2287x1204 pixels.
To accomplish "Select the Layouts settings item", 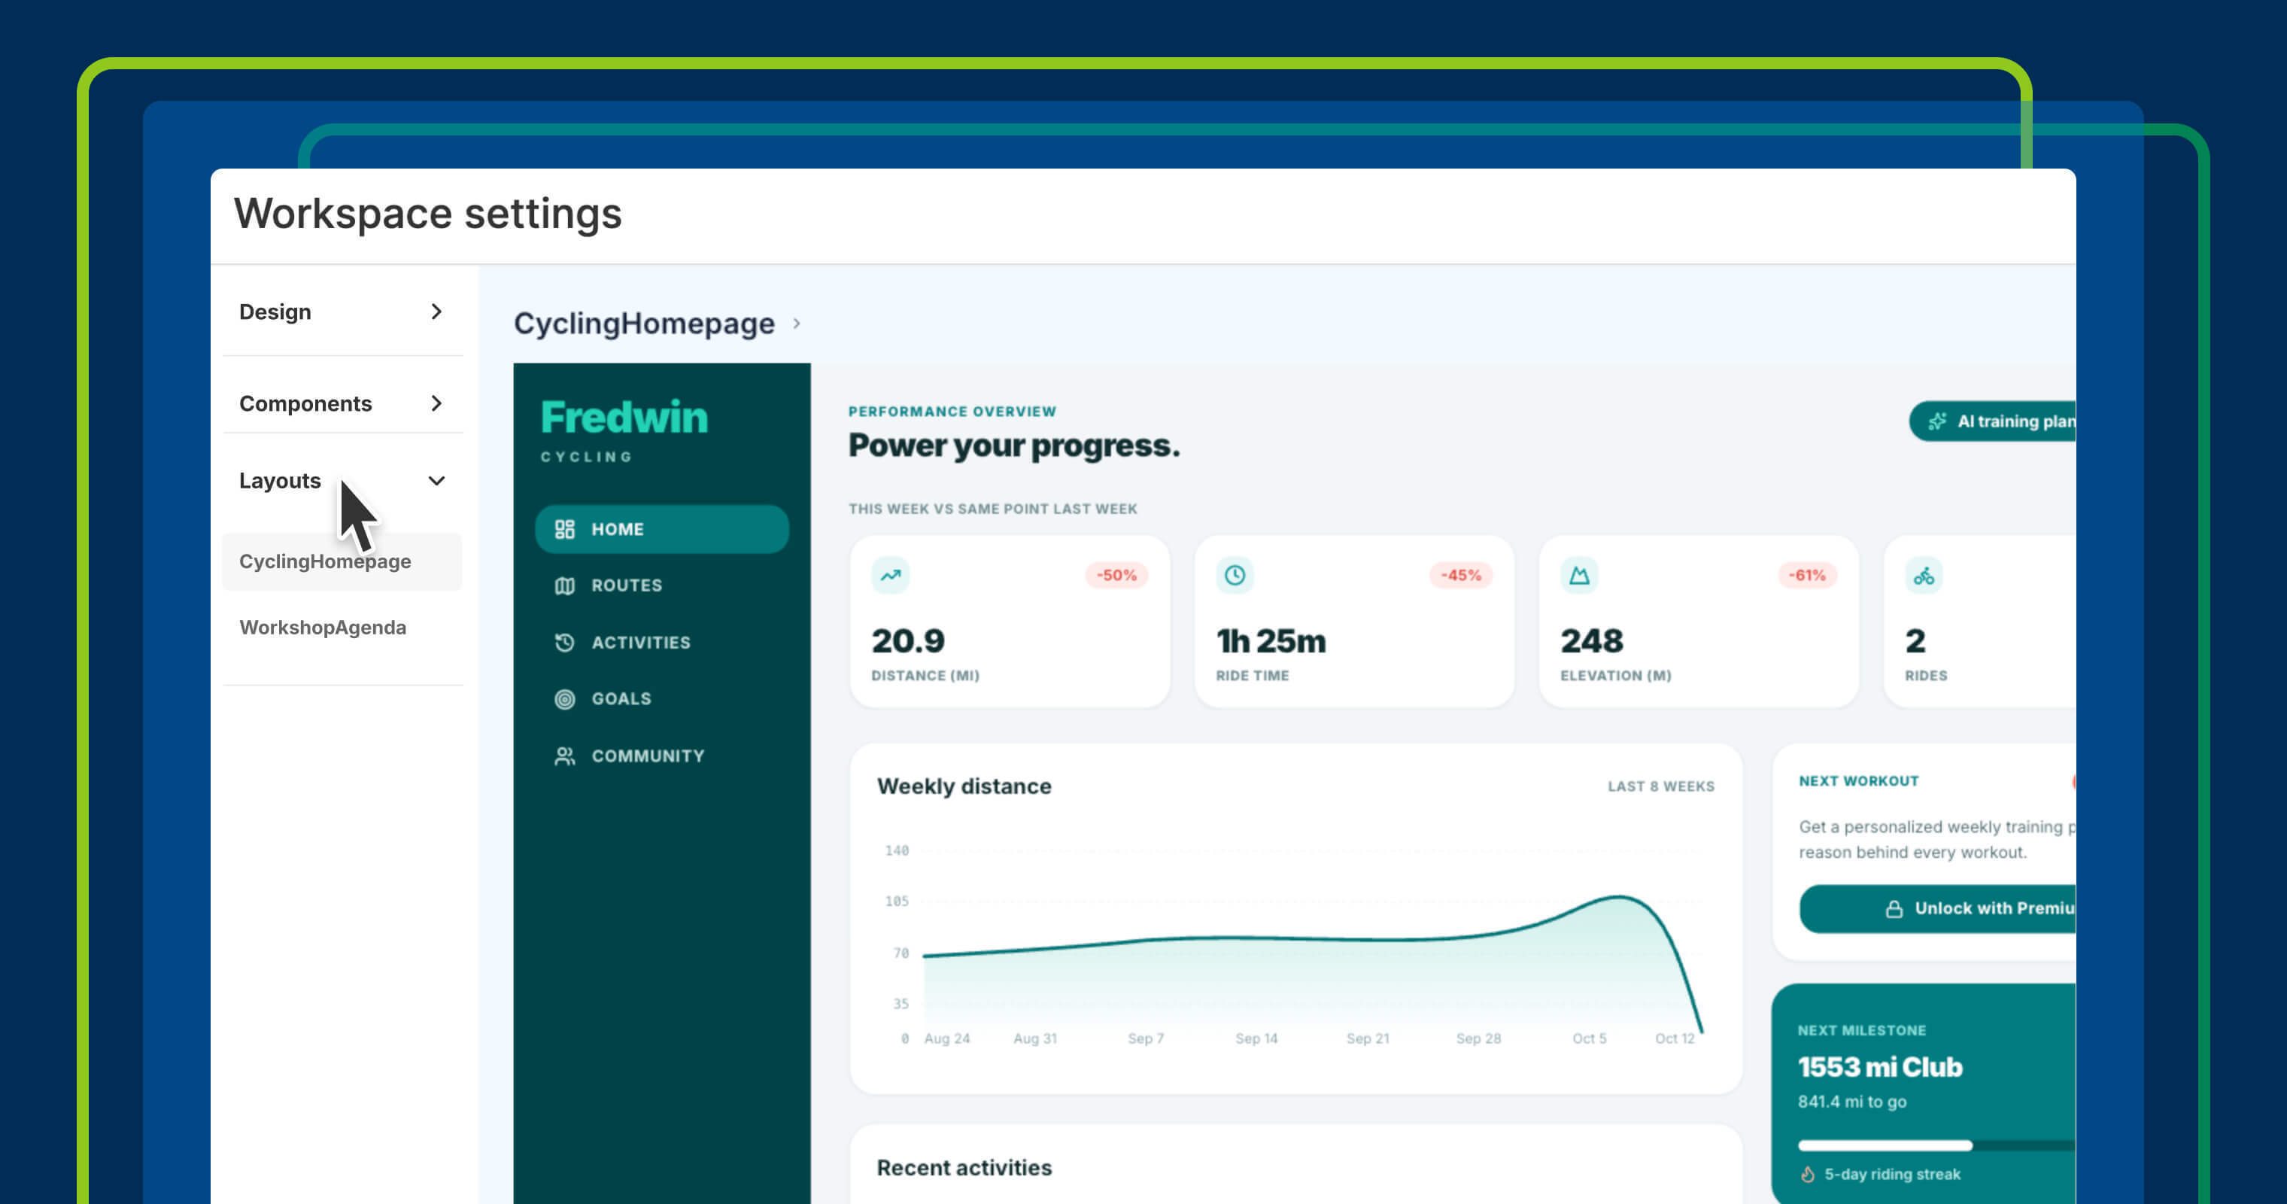I will [343, 480].
